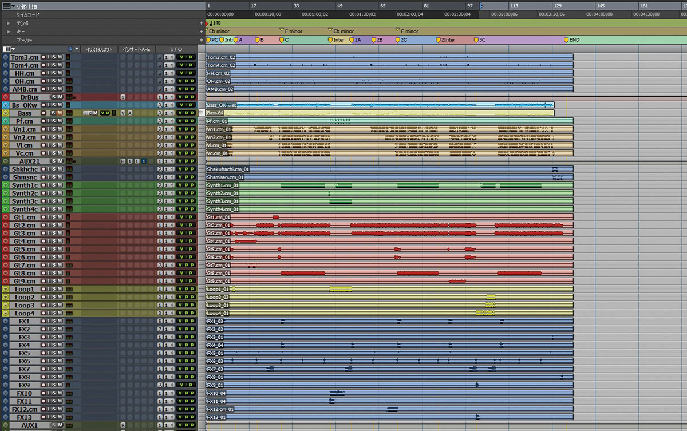Enable input monitoring on Synth1c track
This screenshot has width=687, height=431.
pos(49,185)
